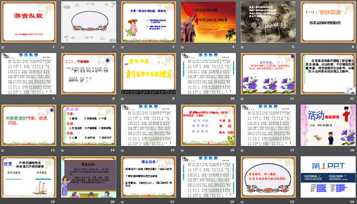Viewport: 357px width, 204px height.
Task: Click slide number 8 label
Action: click(x=114, y=98)
